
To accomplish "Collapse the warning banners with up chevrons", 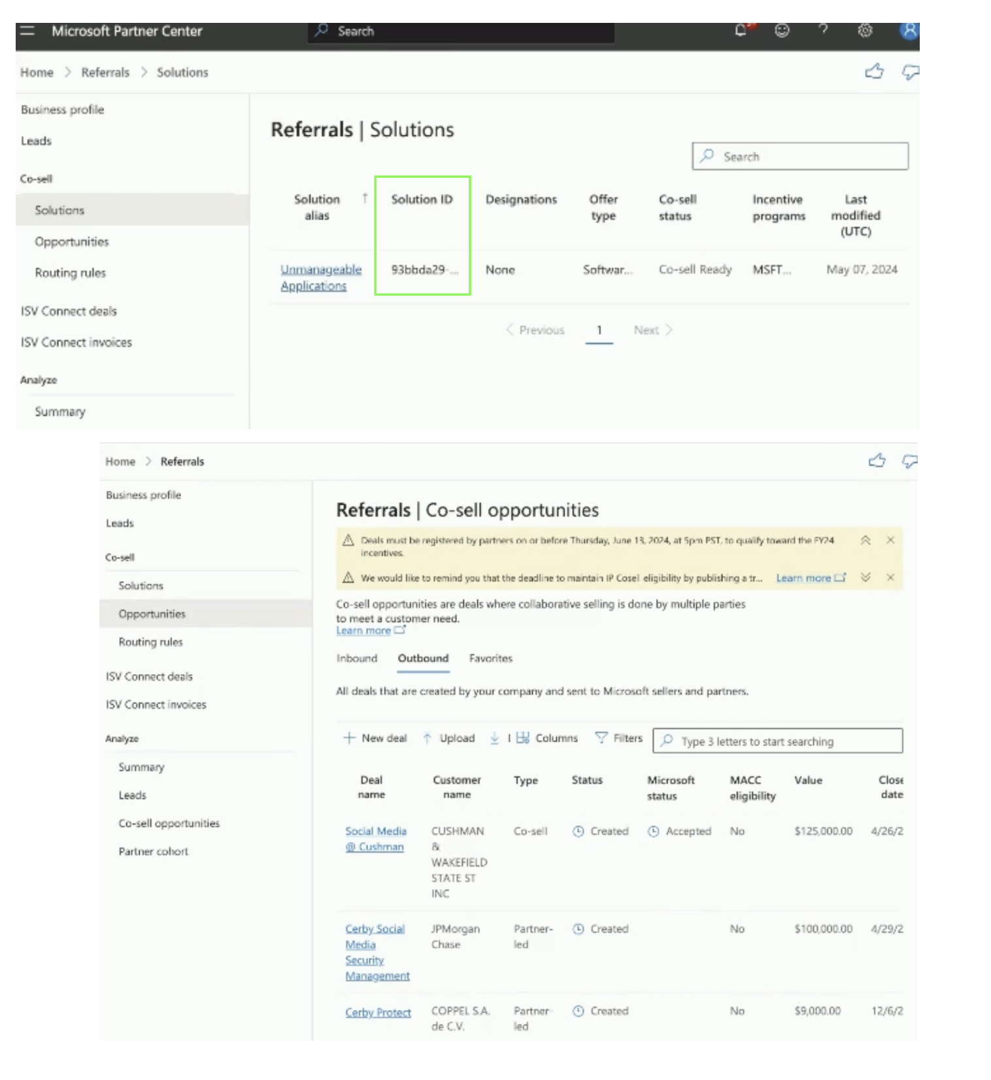I will pos(865,540).
